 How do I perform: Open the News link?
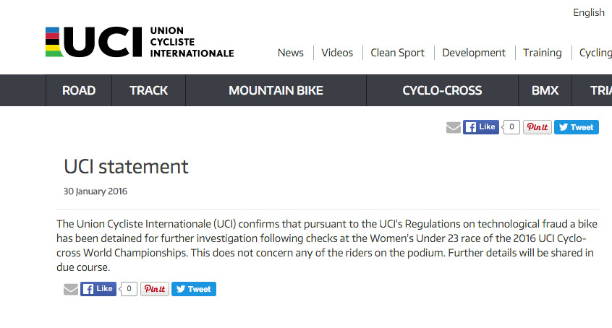coord(291,53)
